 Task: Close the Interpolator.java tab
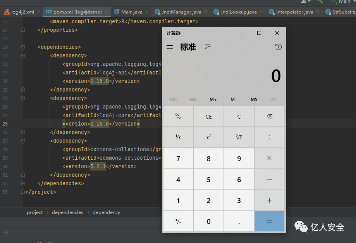[x=318, y=12]
